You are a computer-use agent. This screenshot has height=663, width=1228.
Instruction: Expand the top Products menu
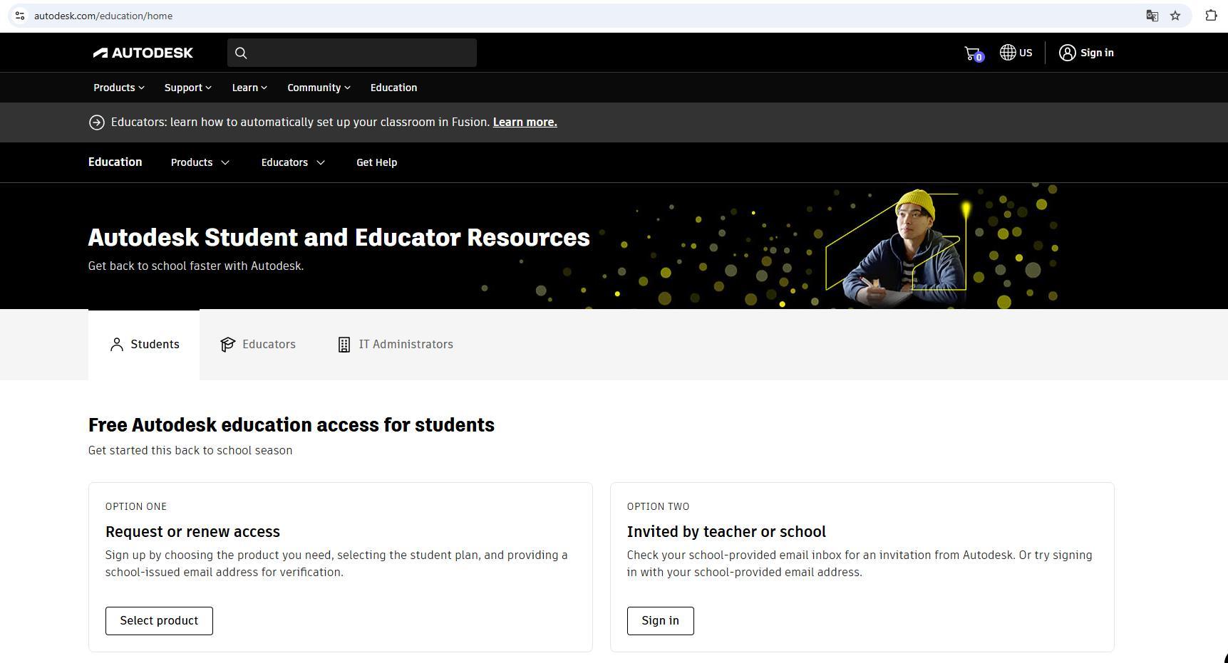pos(119,88)
